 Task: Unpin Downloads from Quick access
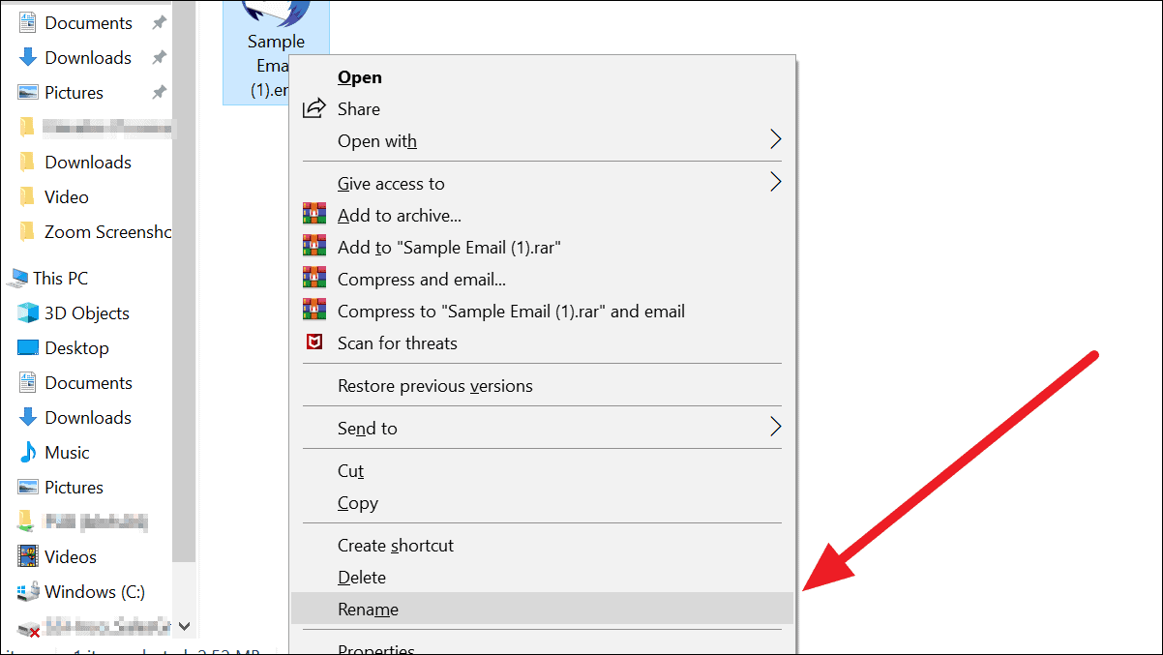161,57
